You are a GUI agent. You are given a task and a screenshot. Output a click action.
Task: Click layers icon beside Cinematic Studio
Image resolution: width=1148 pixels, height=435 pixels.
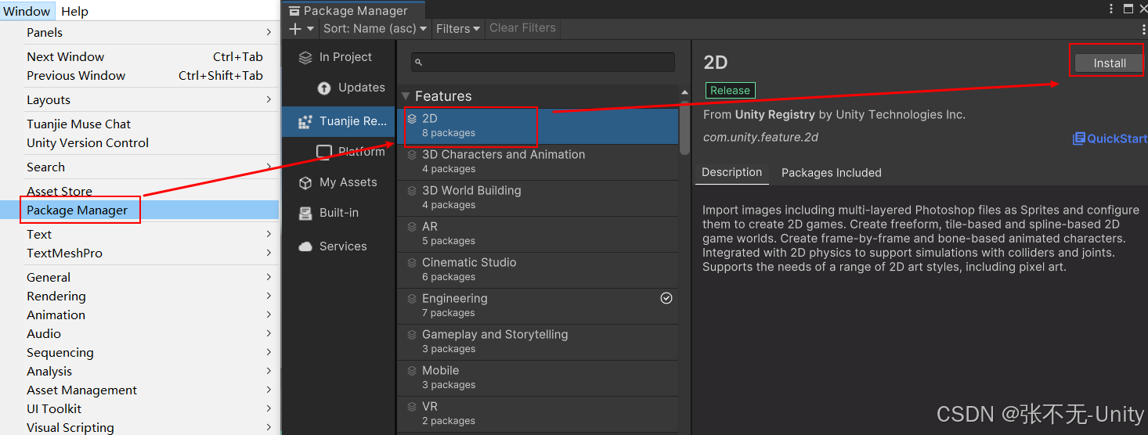click(x=412, y=263)
